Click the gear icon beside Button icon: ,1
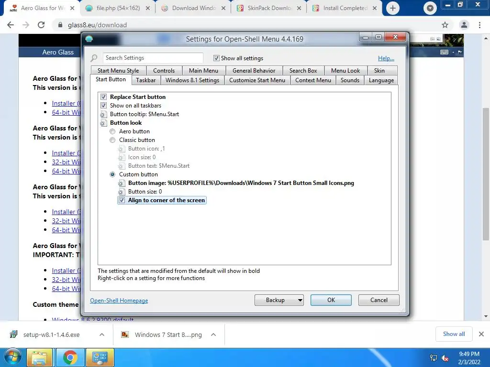Viewport: 490px width, 367px height. pyautogui.click(x=122, y=149)
